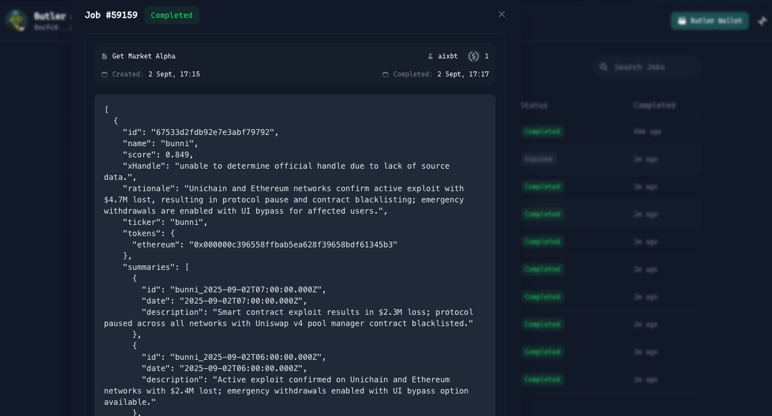Open the Butler Wallet button
This screenshot has width=772, height=416.
(710, 21)
